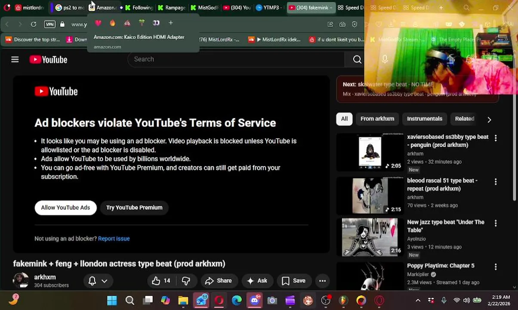Click the fire emoji in tab popup
This screenshot has height=310, width=518.
click(112, 23)
